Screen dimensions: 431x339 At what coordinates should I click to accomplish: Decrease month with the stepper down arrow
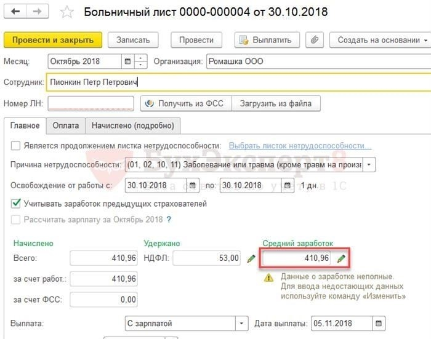click(141, 65)
